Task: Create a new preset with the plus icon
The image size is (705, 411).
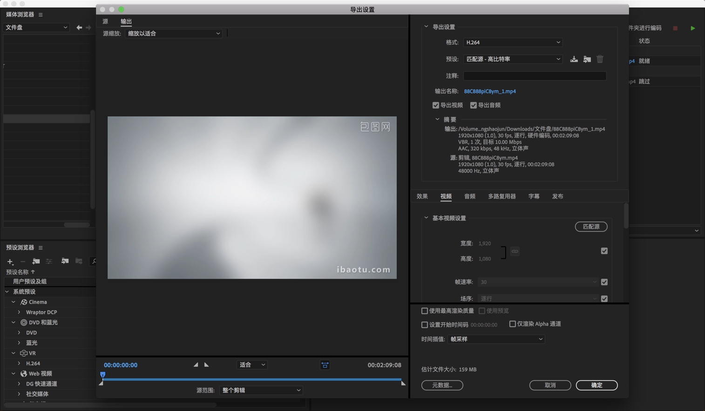Action: tap(9, 262)
